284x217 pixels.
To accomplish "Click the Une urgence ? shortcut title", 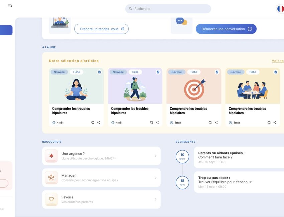I will tap(73, 154).
